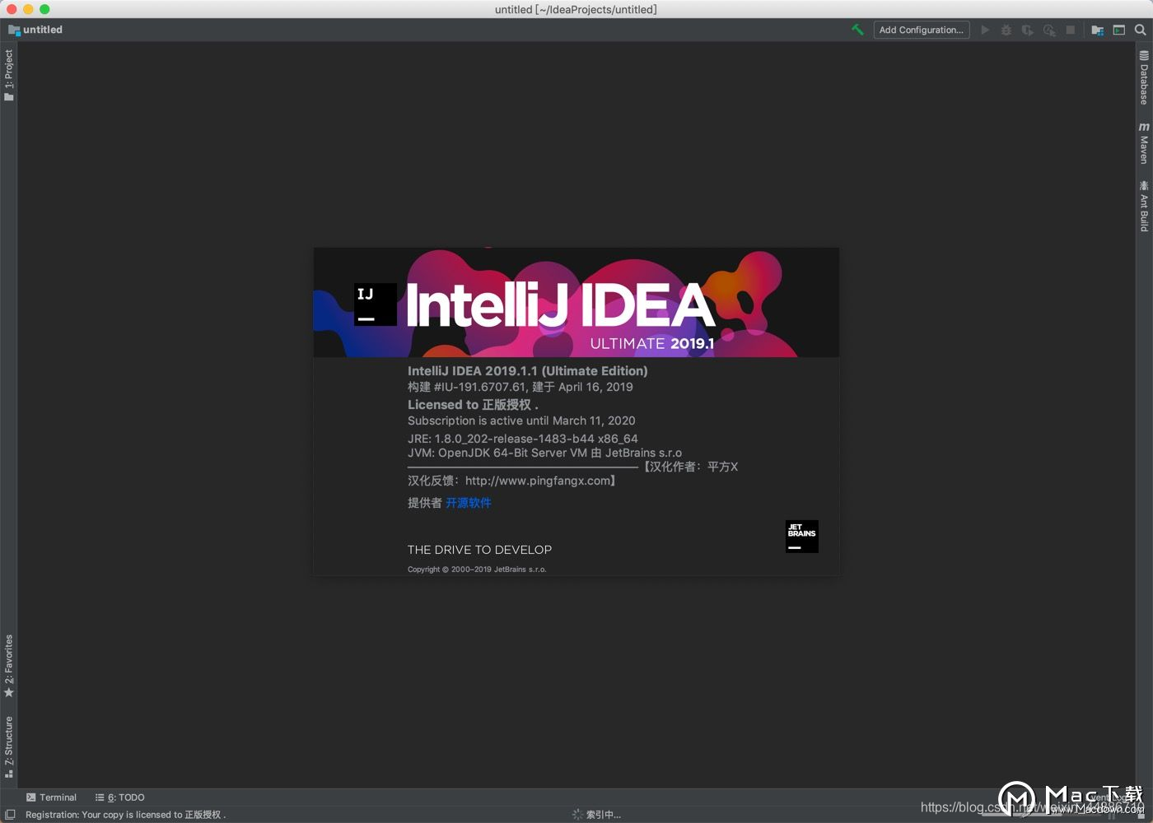1153x823 pixels.
Task: Click the JetBrains logo in About dialog
Action: pos(802,537)
